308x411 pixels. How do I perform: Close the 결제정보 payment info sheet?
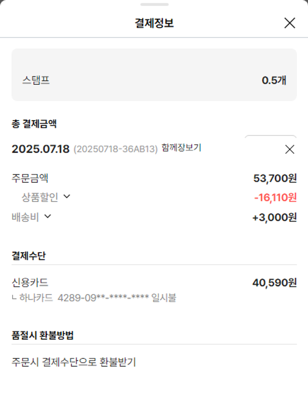(290, 23)
